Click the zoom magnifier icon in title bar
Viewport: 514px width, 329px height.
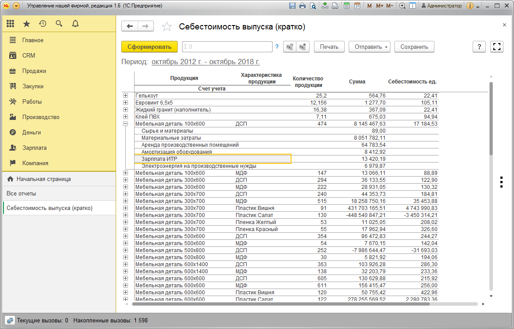(x=402, y=6)
